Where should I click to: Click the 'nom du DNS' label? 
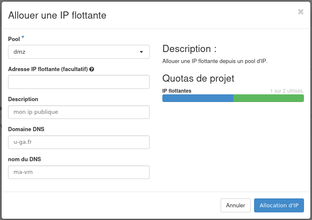click(25, 159)
